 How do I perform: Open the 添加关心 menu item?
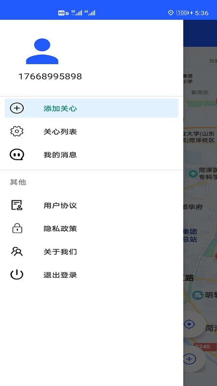click(x=92, y=108)
